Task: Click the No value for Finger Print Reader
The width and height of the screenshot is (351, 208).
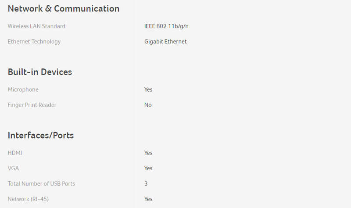Action: click(148, 105)
